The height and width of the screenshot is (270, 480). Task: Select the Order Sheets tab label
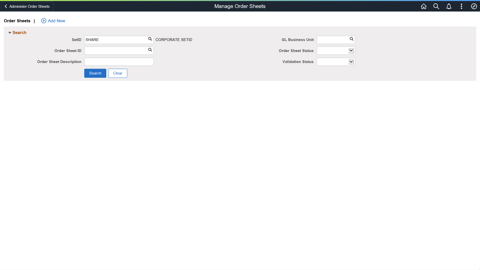[17, 21]
